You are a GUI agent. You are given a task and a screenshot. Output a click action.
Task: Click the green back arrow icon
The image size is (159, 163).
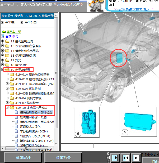(x=3, y=32)
